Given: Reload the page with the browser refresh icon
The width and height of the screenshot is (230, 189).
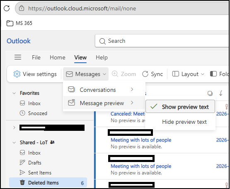Looking at the screenshot, I should pyautogui.click(x=7, y=8).
